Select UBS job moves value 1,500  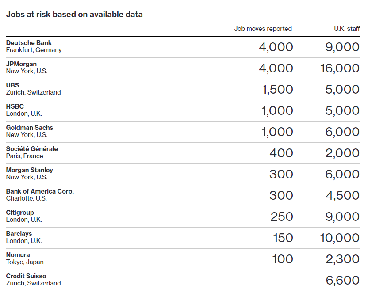tap(277, 89)
